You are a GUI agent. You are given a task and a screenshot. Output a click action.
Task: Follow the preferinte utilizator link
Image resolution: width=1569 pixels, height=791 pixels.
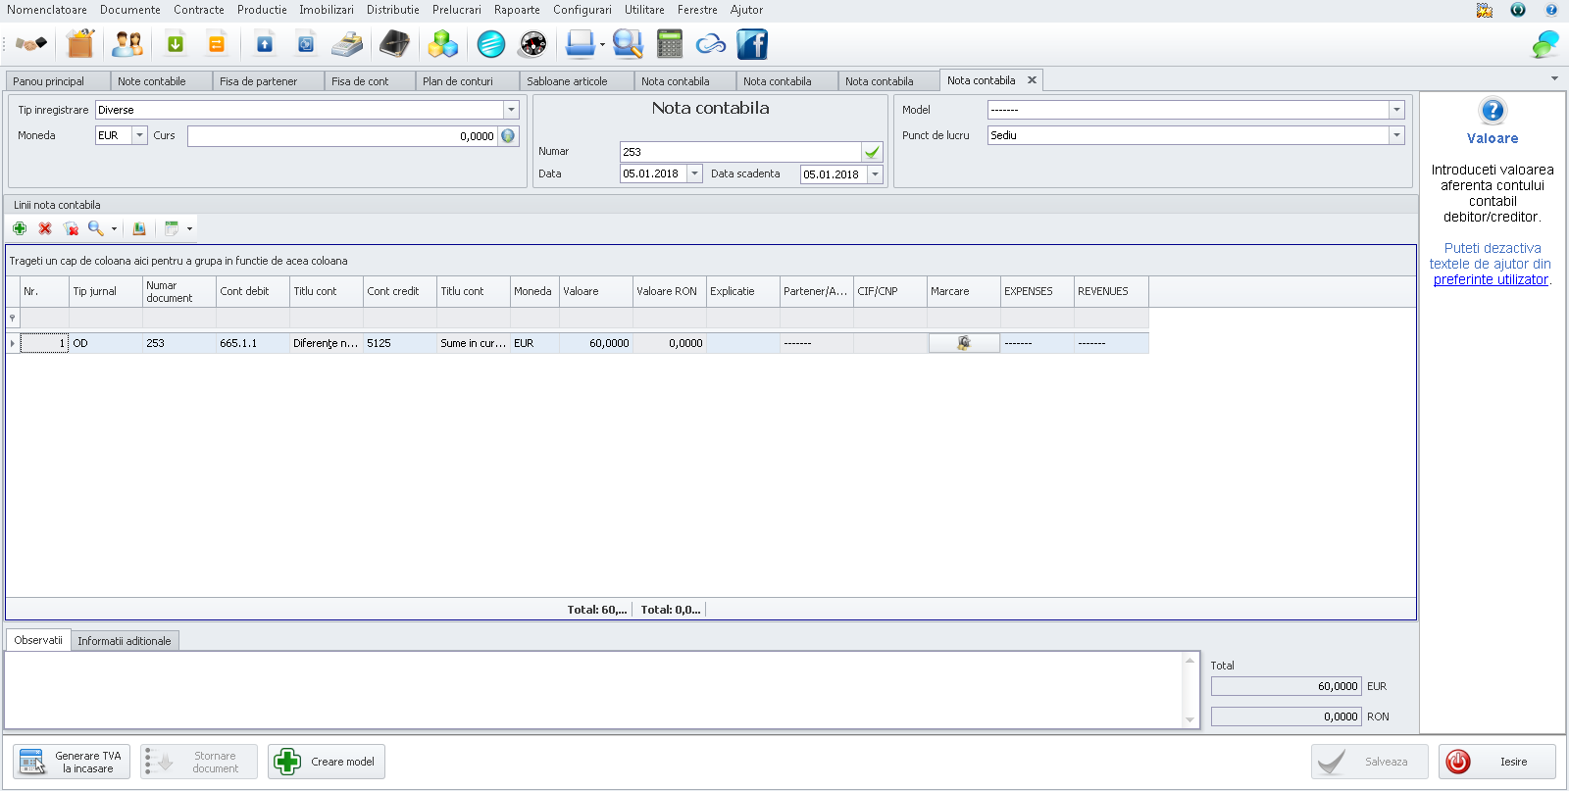(1491, 279)
